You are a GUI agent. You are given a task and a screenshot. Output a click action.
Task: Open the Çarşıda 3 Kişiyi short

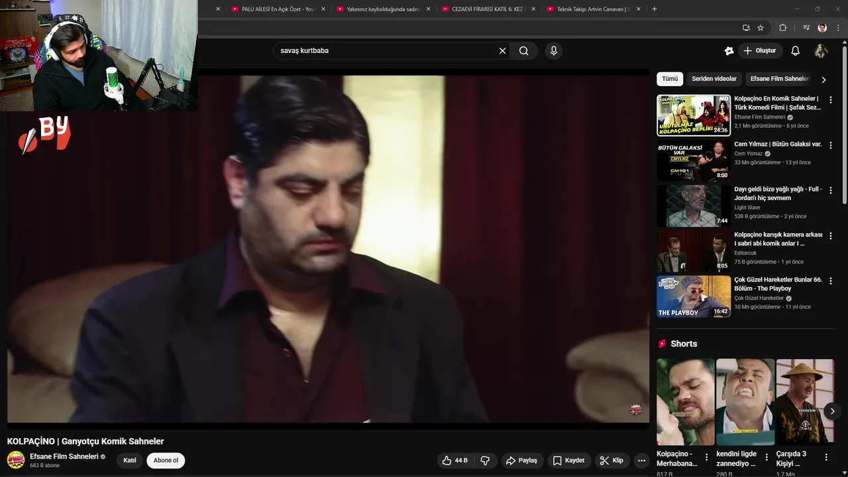coord(805,402)
